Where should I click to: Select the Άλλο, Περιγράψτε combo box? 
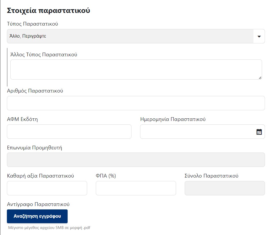tap(136, 36)
